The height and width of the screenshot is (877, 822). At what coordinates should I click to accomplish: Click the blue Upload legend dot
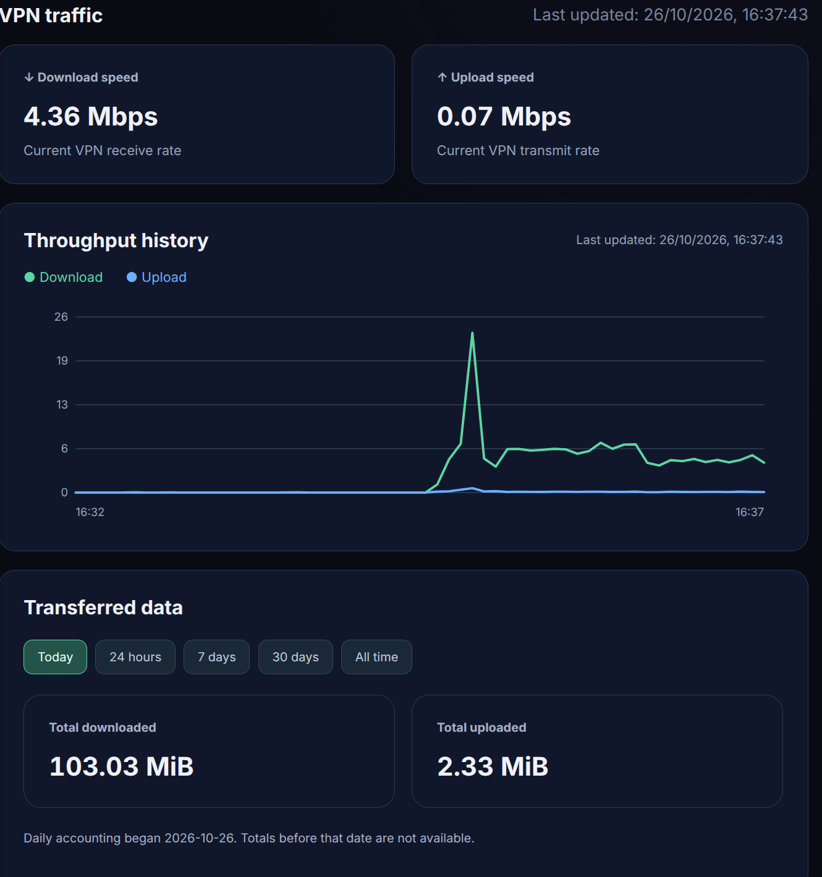[132, 277]
